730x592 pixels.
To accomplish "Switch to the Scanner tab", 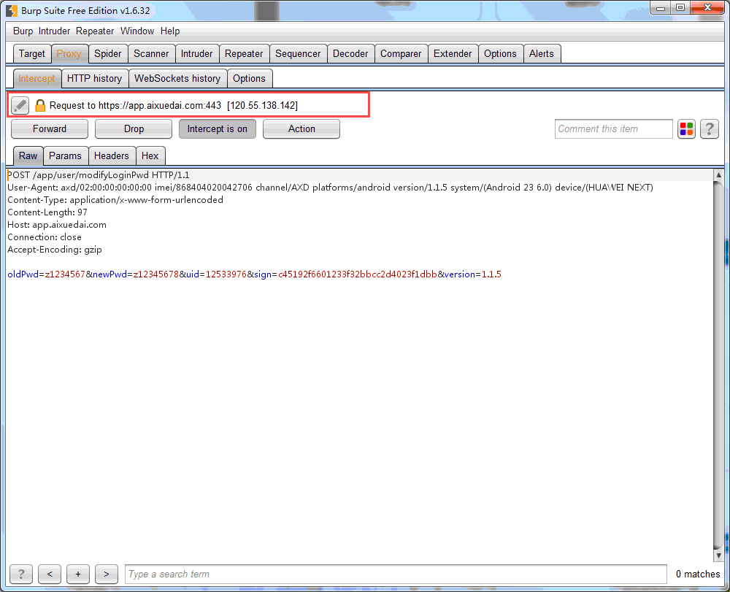I will [151, 53].
